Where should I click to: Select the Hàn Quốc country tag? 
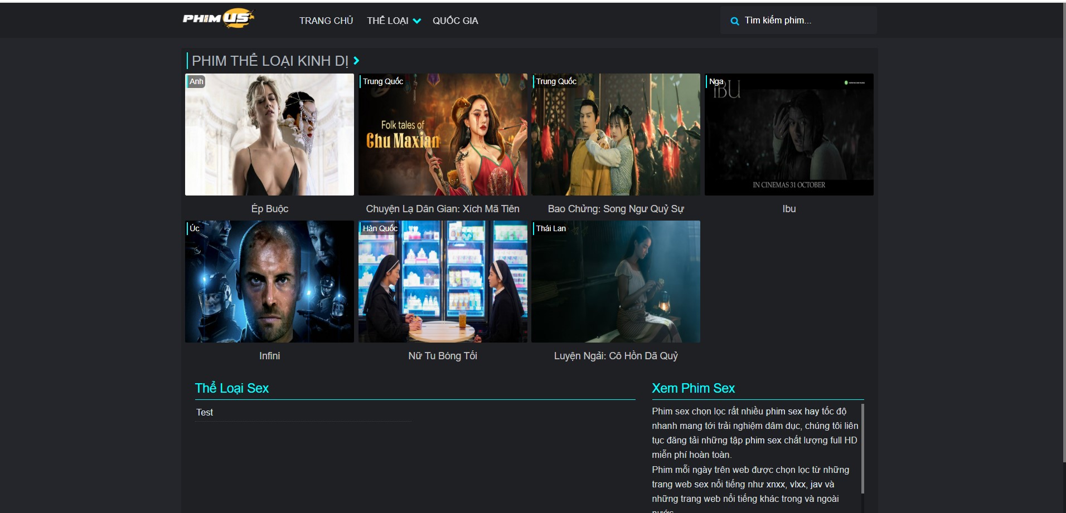pyautogui.click(x=380, y=228)
